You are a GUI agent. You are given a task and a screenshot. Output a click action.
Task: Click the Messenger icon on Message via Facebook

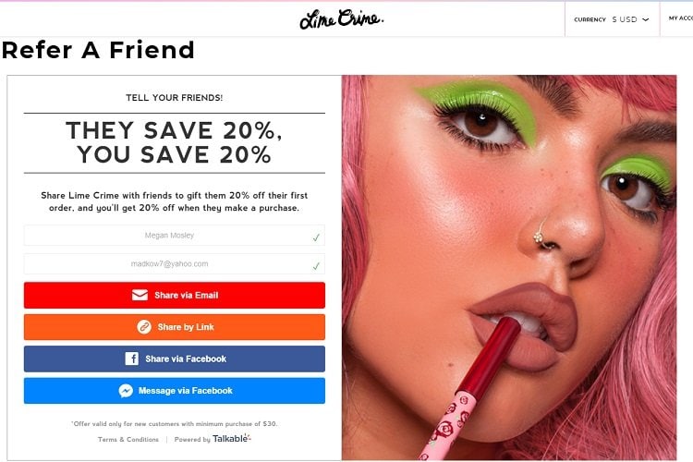pyautogui.click(x=126, y=390)
